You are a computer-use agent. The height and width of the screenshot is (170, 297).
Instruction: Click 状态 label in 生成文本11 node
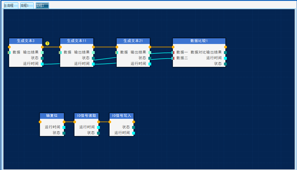86,58
